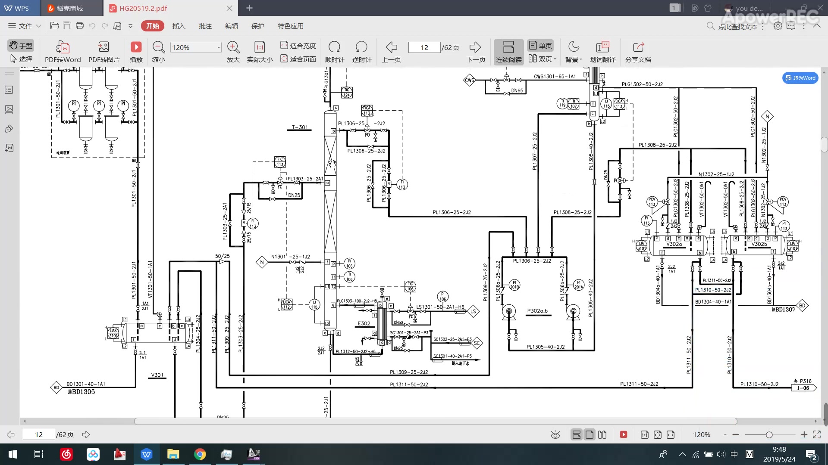The image size is (828, 465).
Task: Start the 播放 slideshow from the ribbon
Action: point(136,52)
